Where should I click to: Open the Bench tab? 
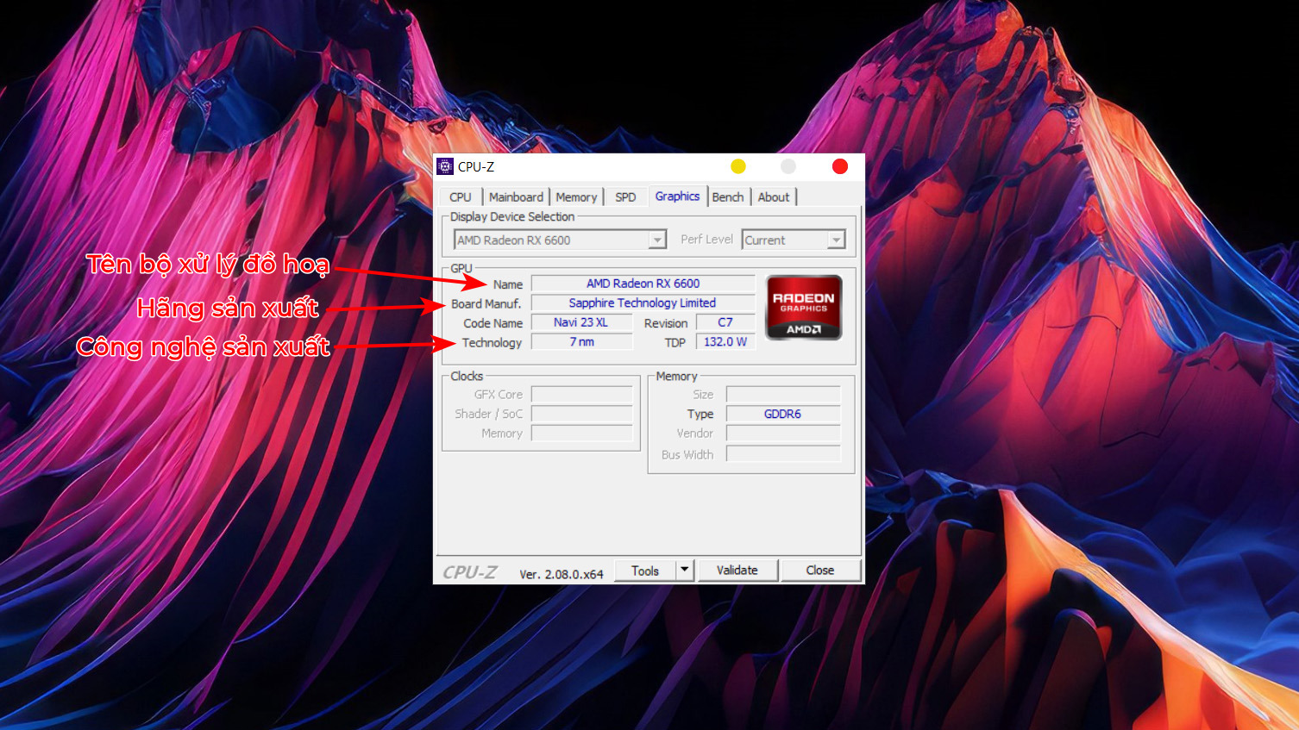(x=727, y=197)
